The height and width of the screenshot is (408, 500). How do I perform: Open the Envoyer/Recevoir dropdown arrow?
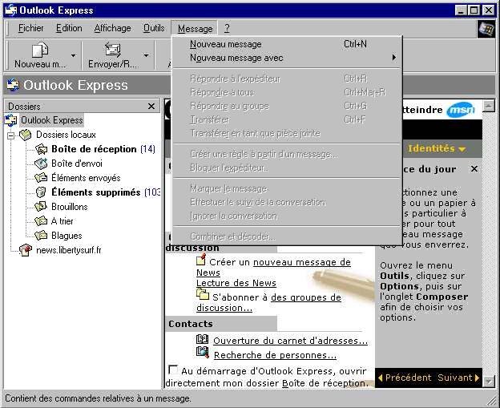[x=146, y=55]
